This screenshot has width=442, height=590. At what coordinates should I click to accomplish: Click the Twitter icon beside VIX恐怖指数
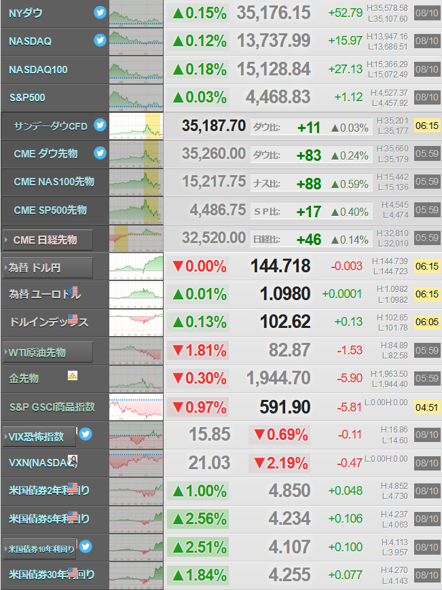[86, 435]
